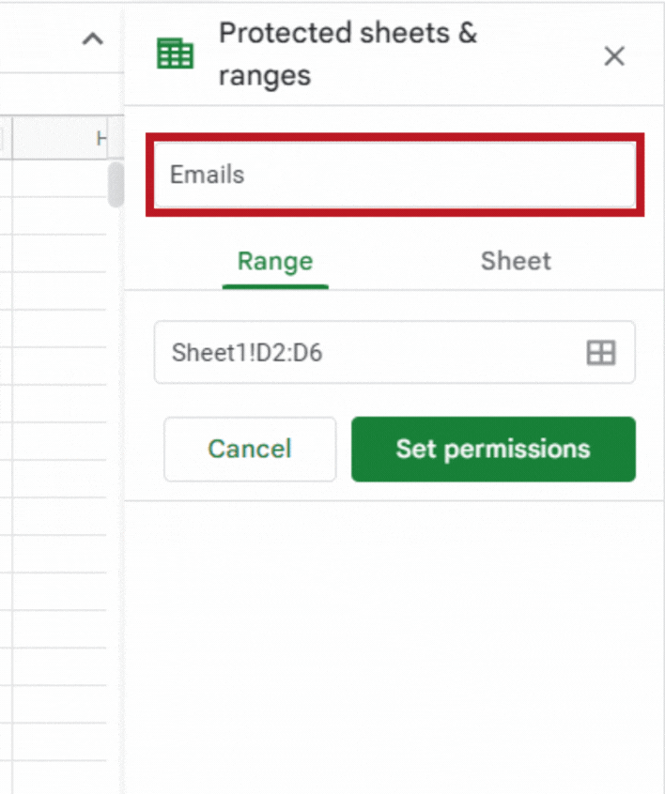The image size is (665, 794).
Task: Click the Range label with green underline
Action: pyautogui.click(x=274, y=261)
